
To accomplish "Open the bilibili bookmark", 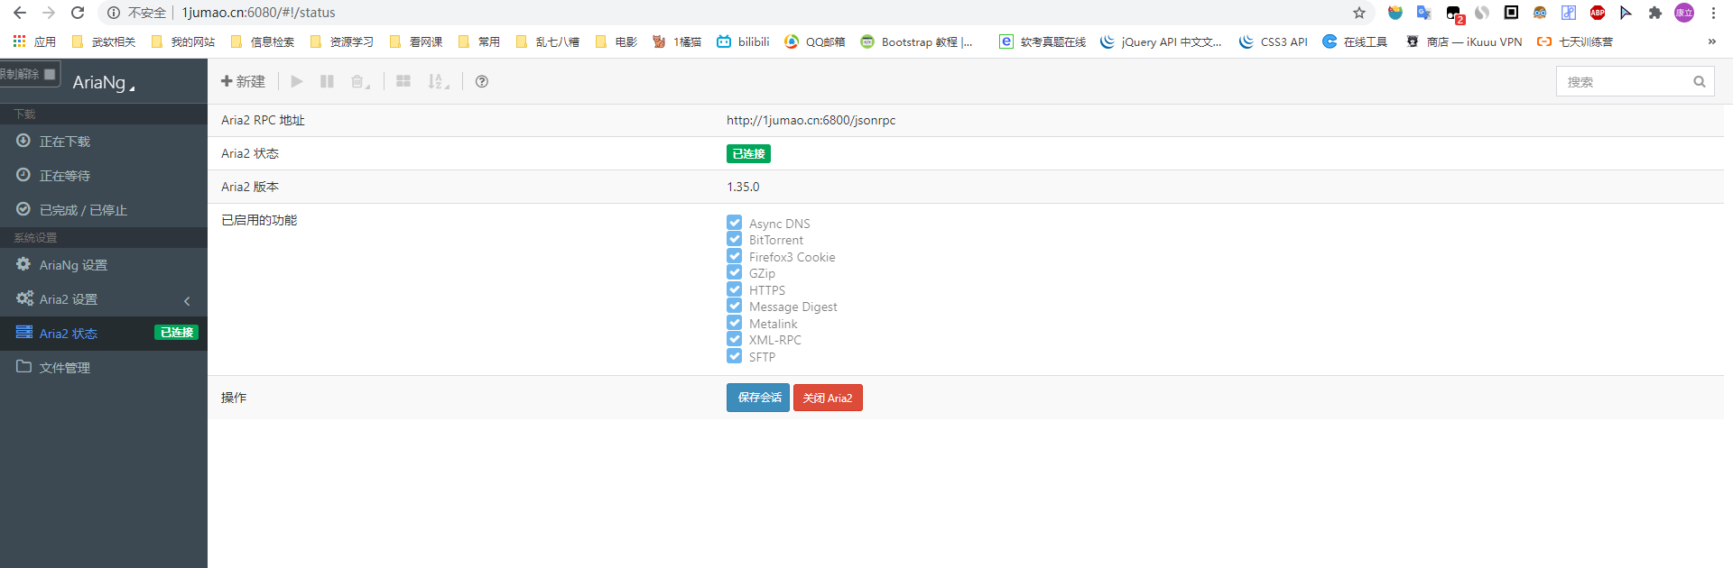I will [x=743, y=41].
